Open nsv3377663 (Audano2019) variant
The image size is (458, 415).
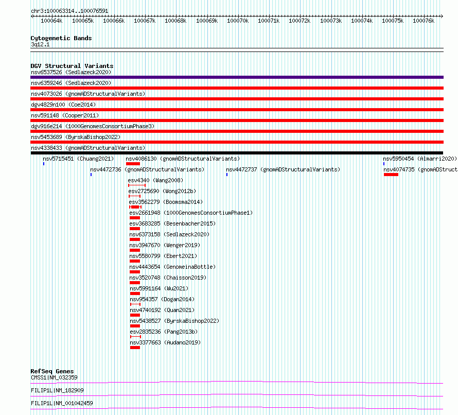click(x=165, y=342)
